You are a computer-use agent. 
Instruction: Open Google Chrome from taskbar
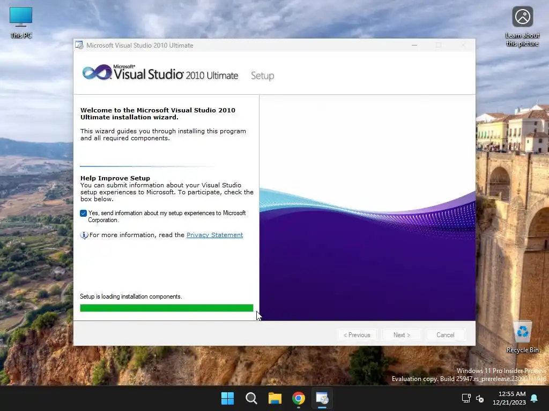coord(299,398)
